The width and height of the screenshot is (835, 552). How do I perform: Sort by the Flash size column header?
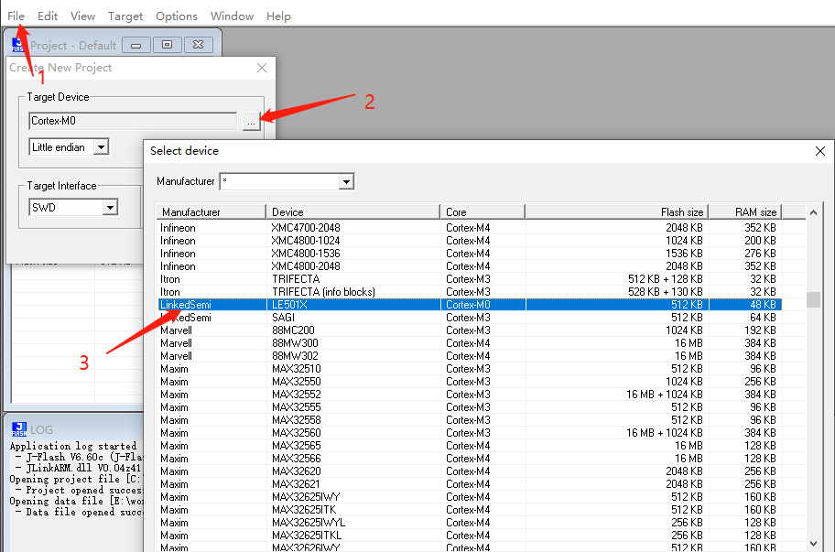617,211
